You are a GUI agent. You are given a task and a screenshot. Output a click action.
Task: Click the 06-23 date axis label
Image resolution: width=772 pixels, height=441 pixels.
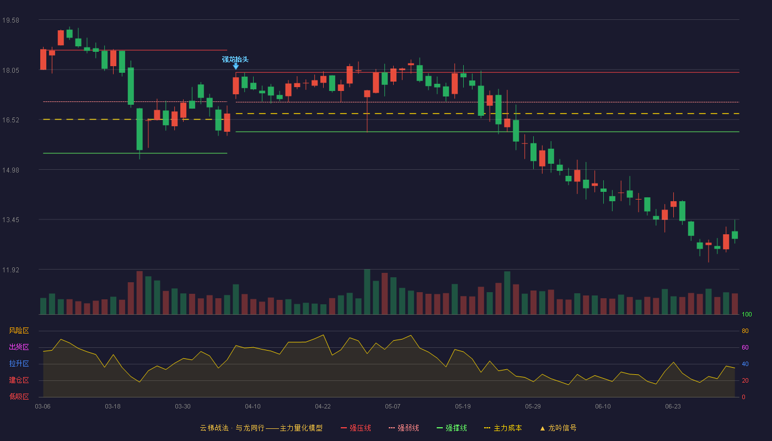673,406
